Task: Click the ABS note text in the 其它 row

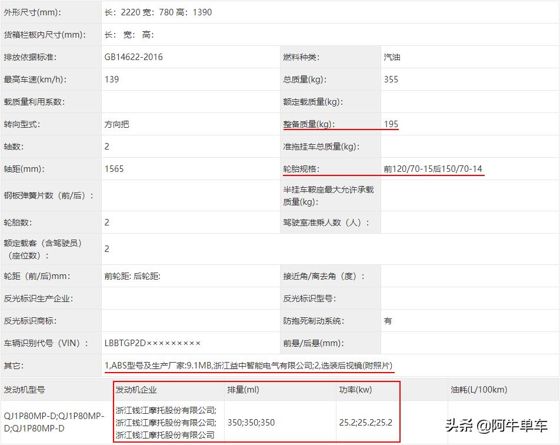Action: click(x=247, y=365)
